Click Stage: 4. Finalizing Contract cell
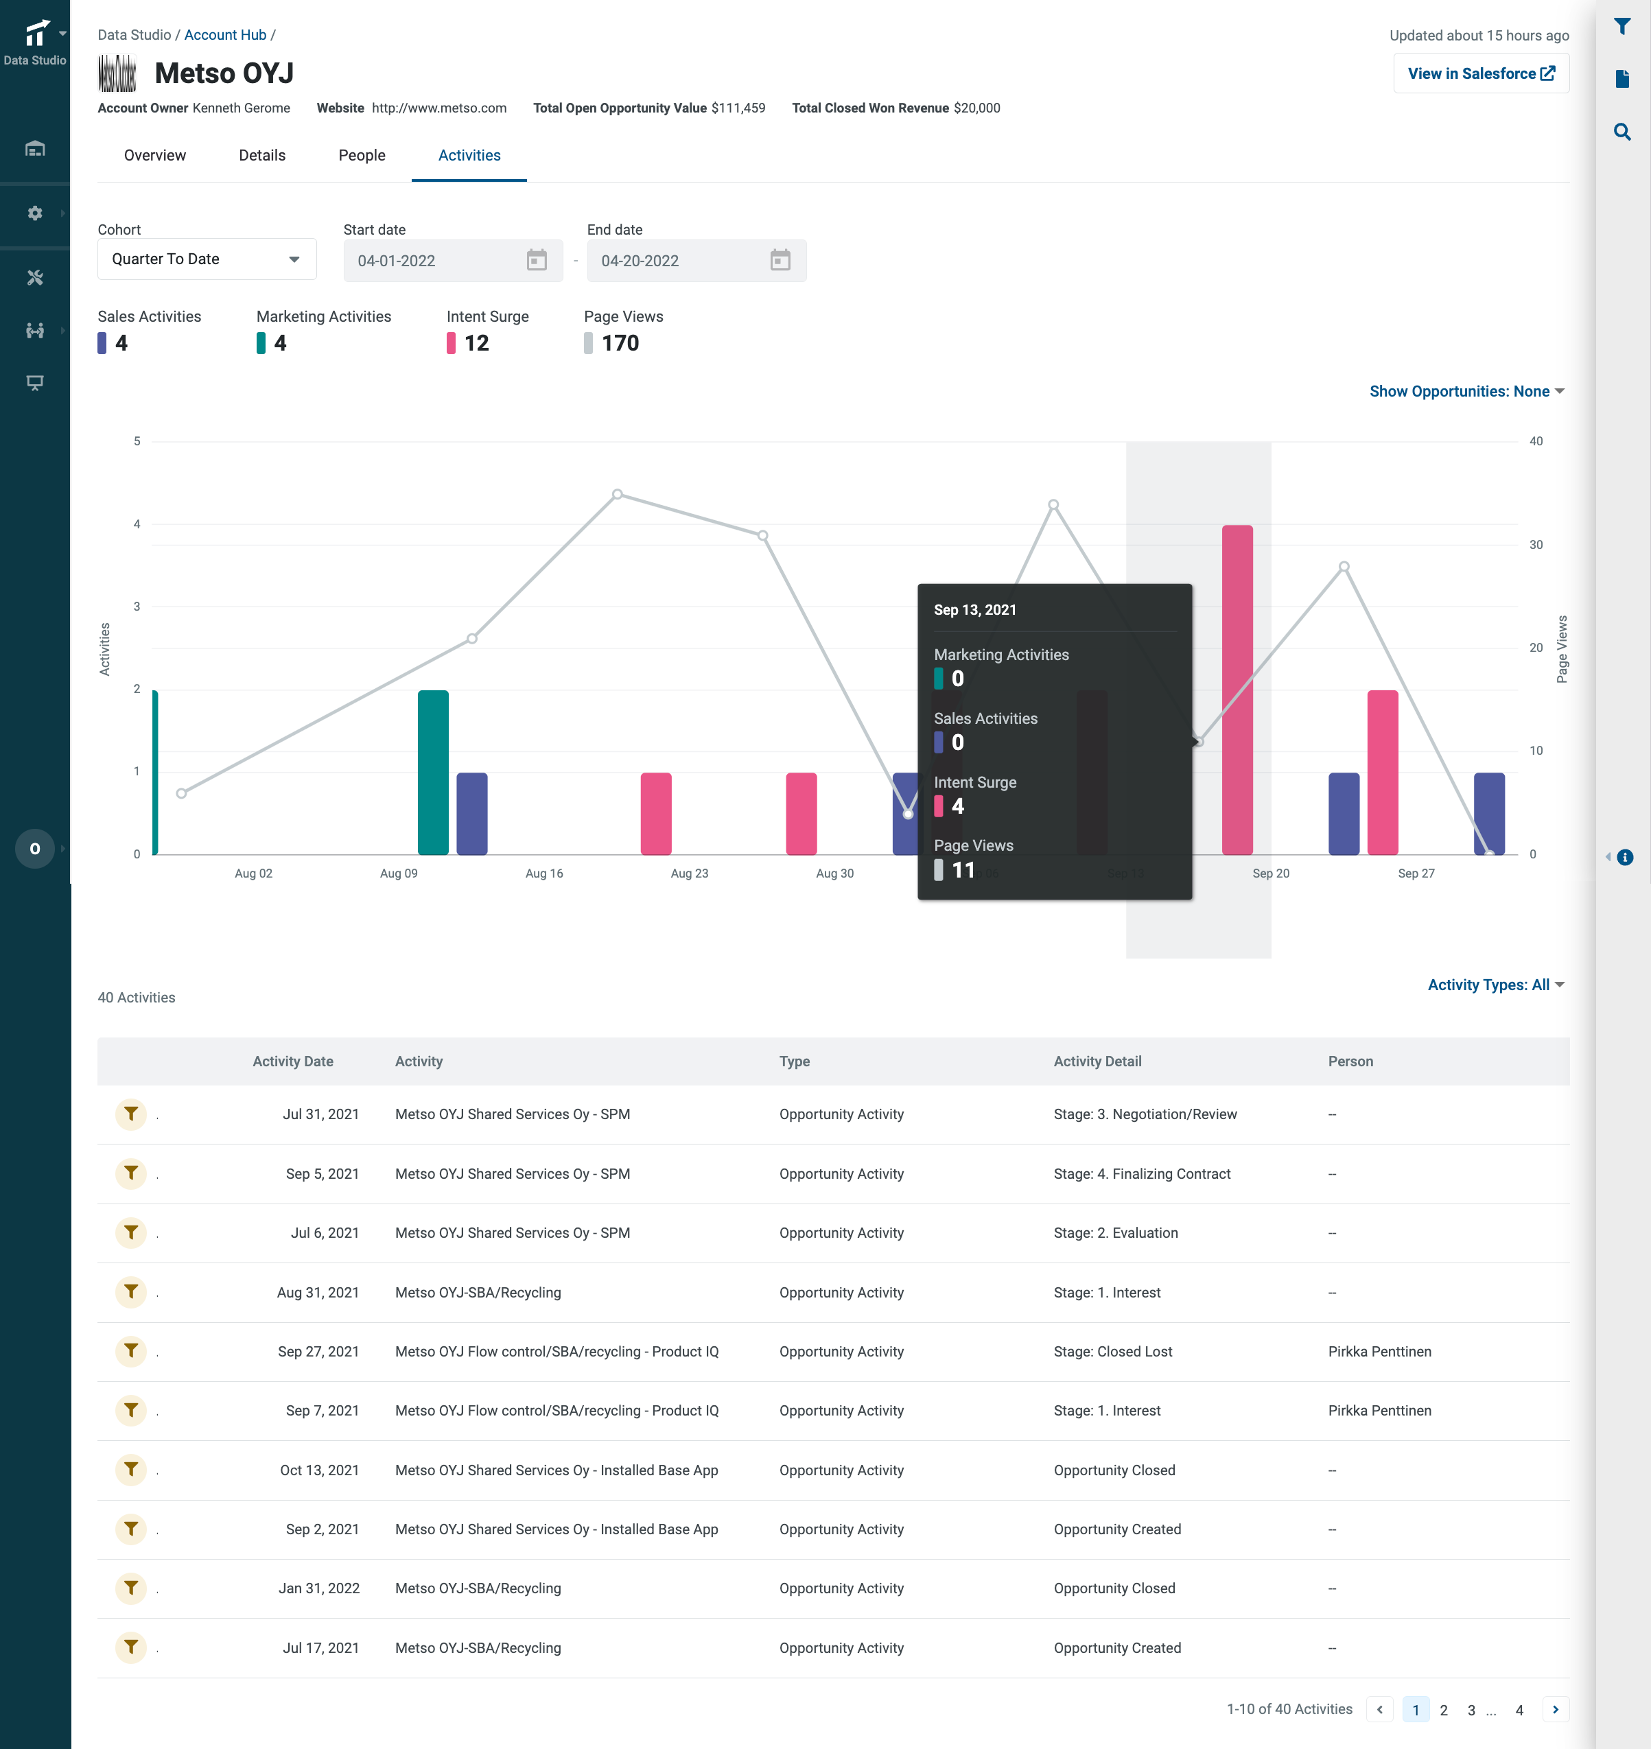1651x1749 pixels. click(x=1143, y=1173)
